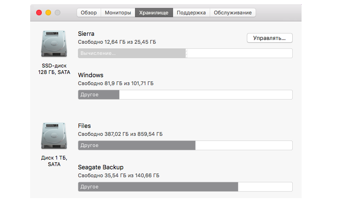
Task: Click the Seagate Backup usage bar
Action: pos(185,187)
